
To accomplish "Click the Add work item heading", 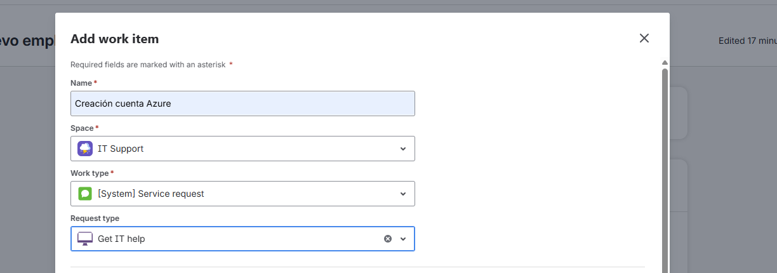I will [x=114, y=39].
